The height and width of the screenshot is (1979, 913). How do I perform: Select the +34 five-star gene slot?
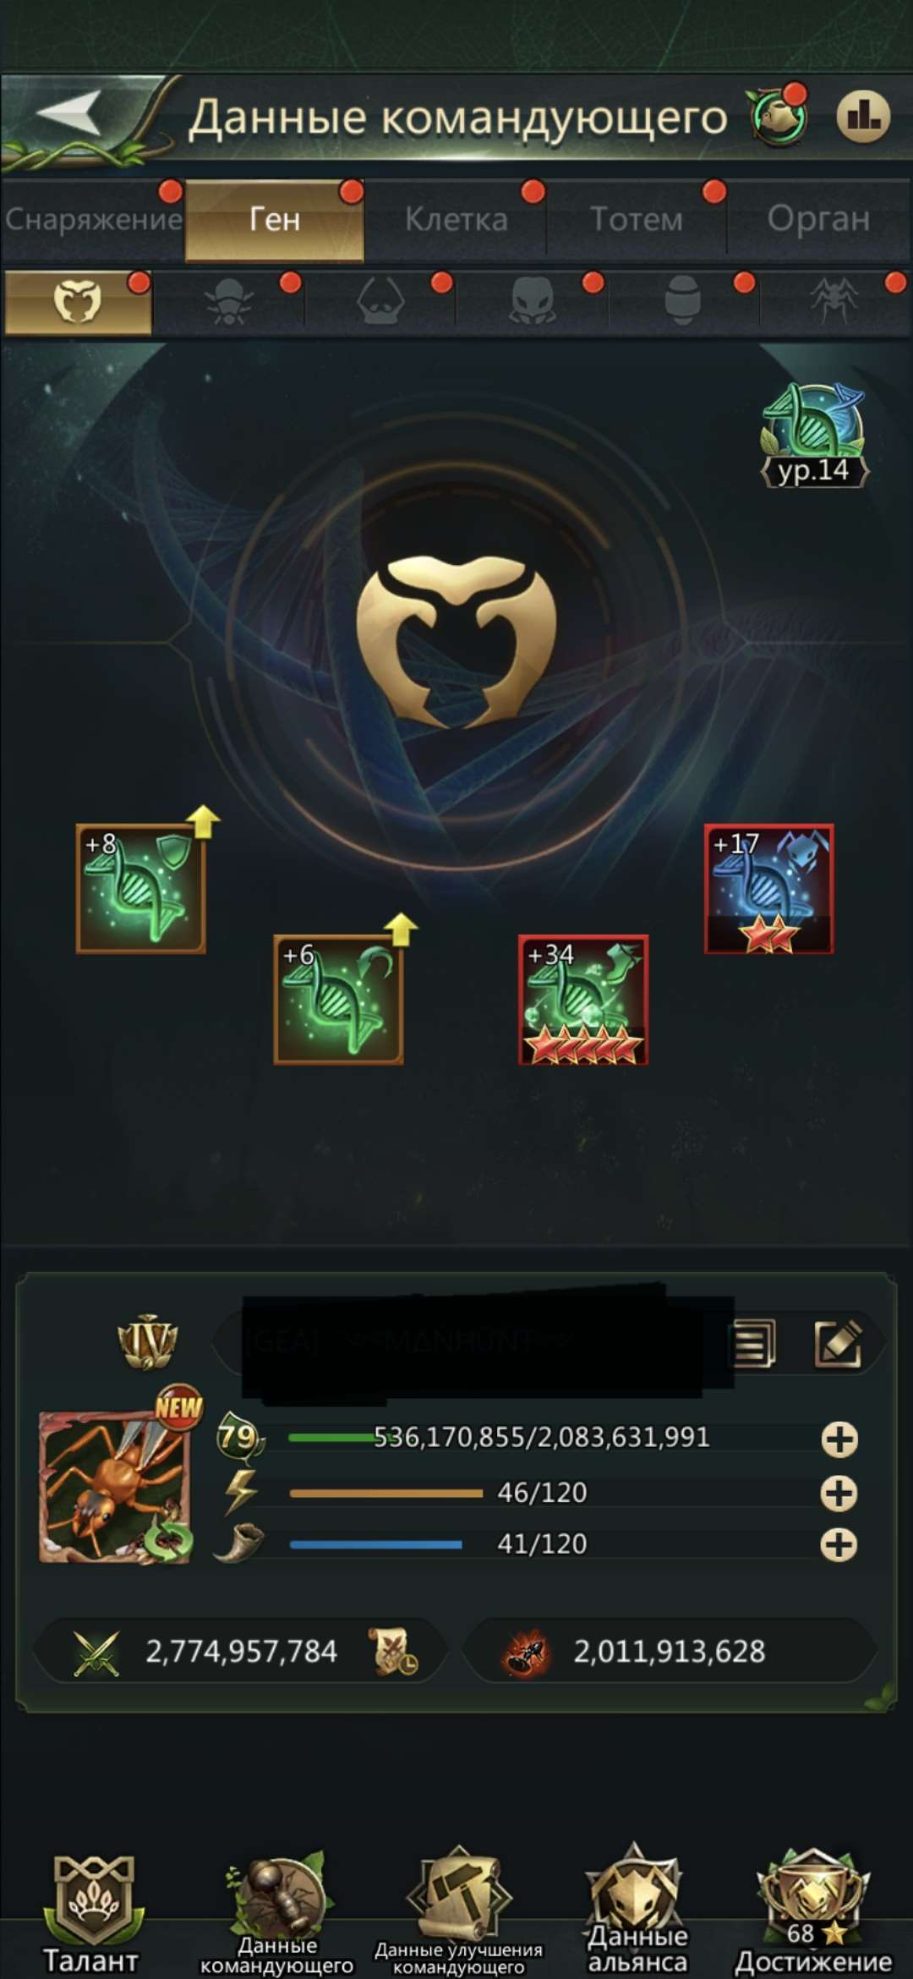583,999
